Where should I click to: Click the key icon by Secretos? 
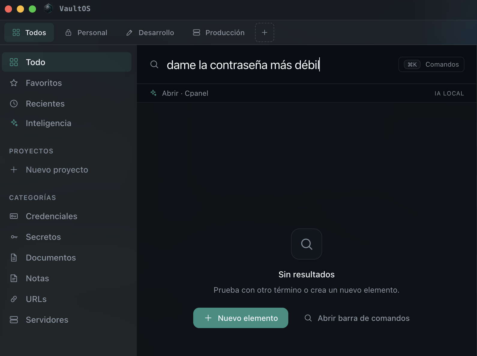click(14, 237)
